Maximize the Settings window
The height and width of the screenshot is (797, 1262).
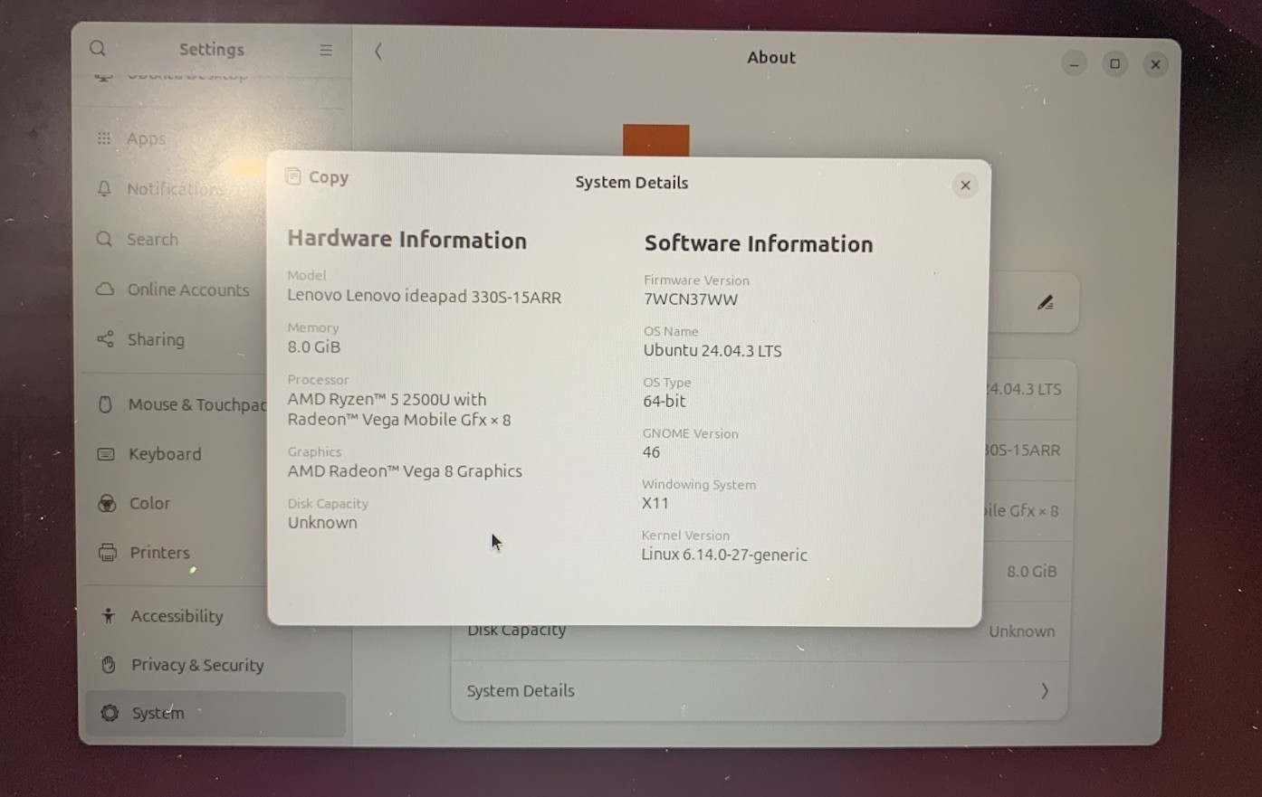point(1114,64)
